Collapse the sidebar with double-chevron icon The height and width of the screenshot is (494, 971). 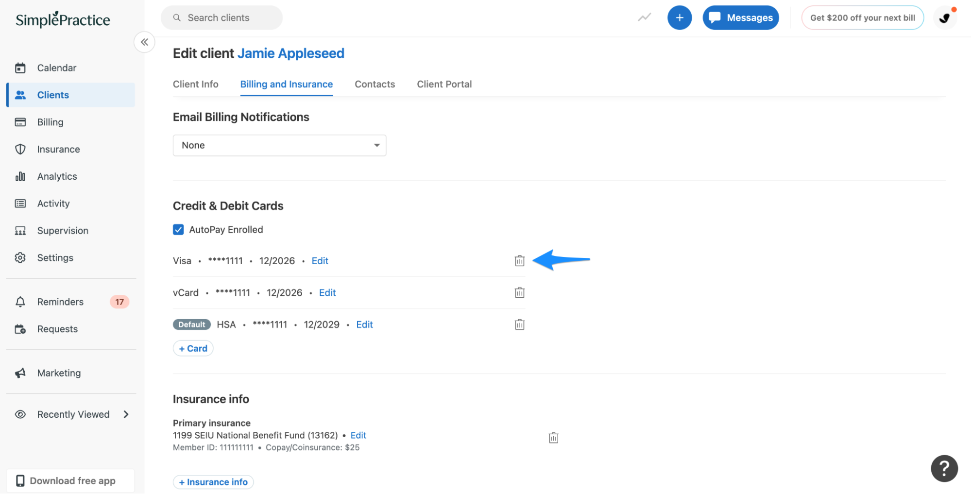point(144,42)
